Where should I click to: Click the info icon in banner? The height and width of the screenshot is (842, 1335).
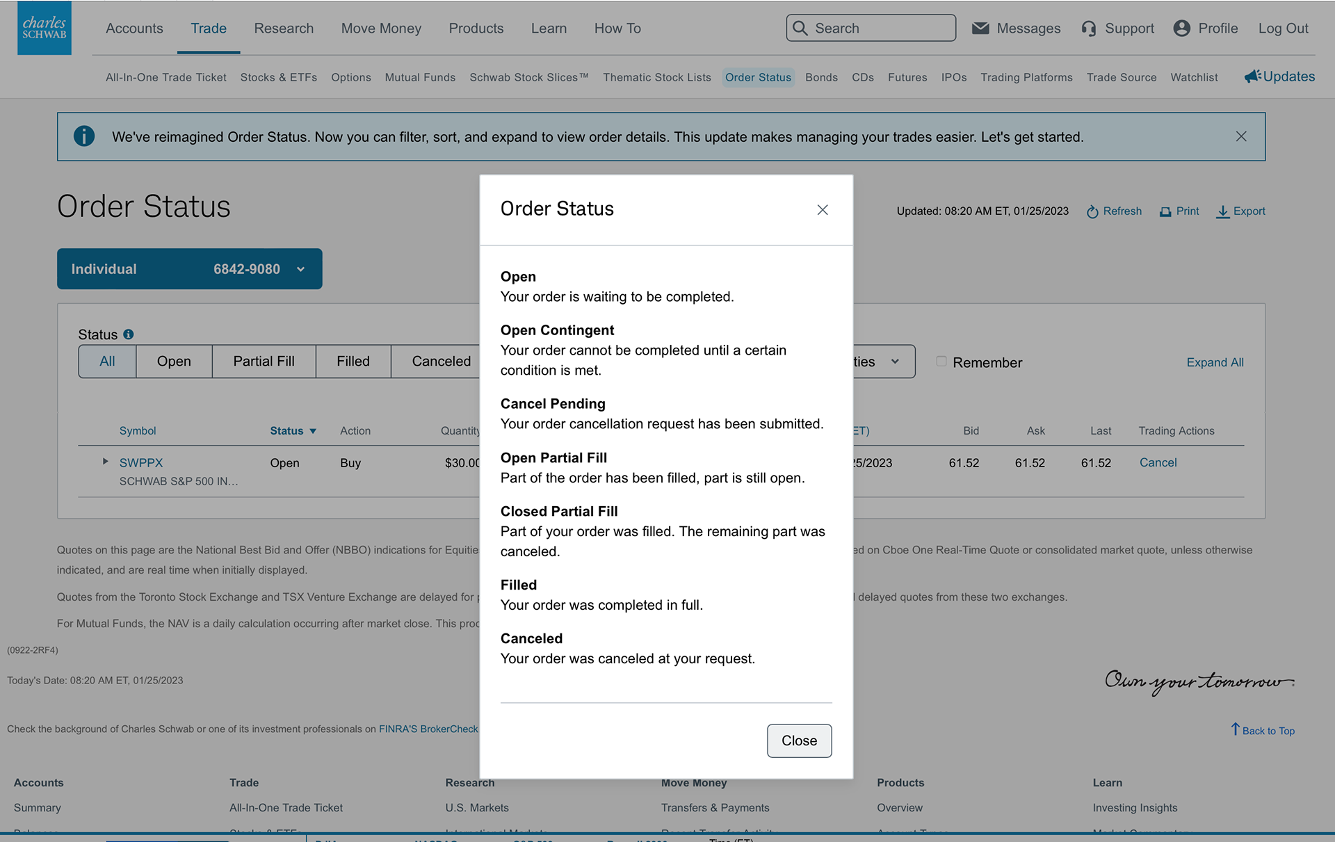point(84,136)
